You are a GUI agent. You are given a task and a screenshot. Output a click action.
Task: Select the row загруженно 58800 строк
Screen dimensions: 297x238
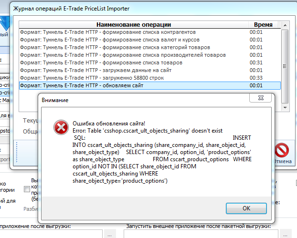tap(149, 78)
